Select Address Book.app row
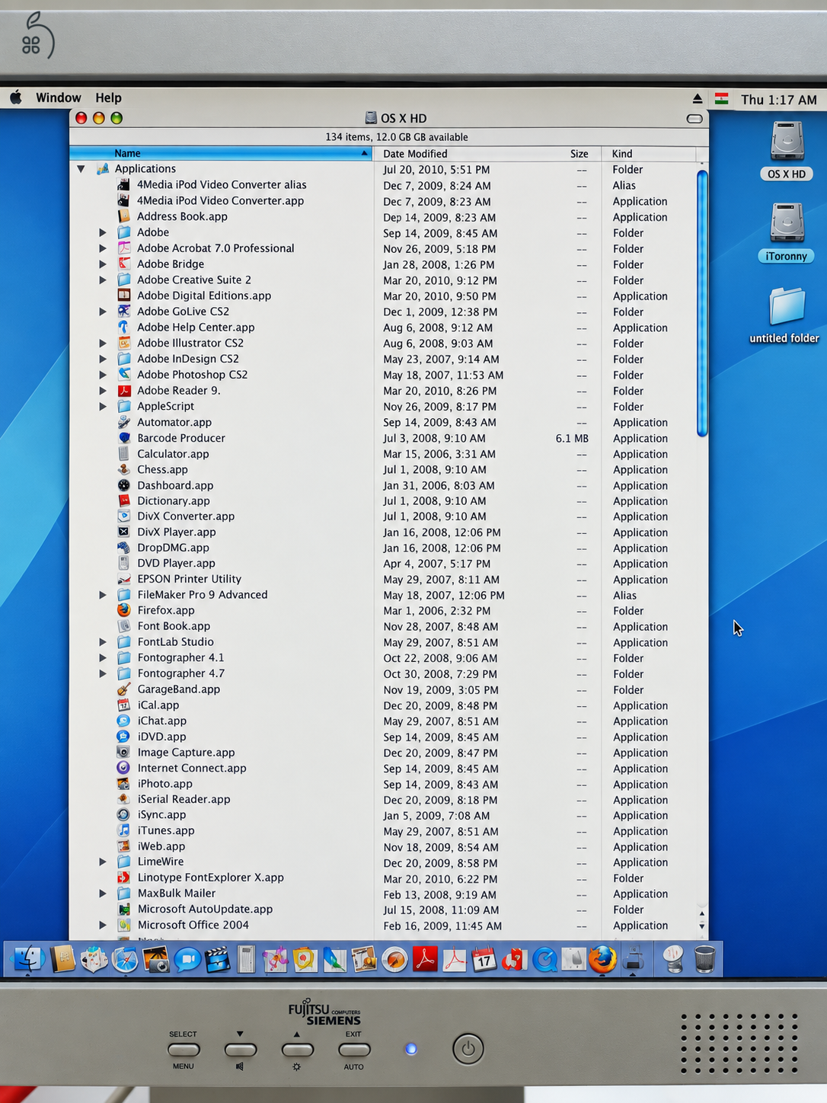 (x=389, y=216)
